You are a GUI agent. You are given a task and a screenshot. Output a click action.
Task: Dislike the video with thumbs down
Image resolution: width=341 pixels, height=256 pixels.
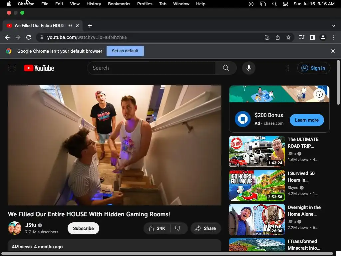point(178,228)
